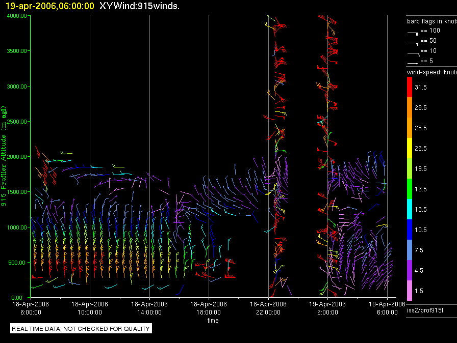Click the 5-knot barb legend symbol
The height and width of the screenshot is (343, 457).
(x=413, y=62)
